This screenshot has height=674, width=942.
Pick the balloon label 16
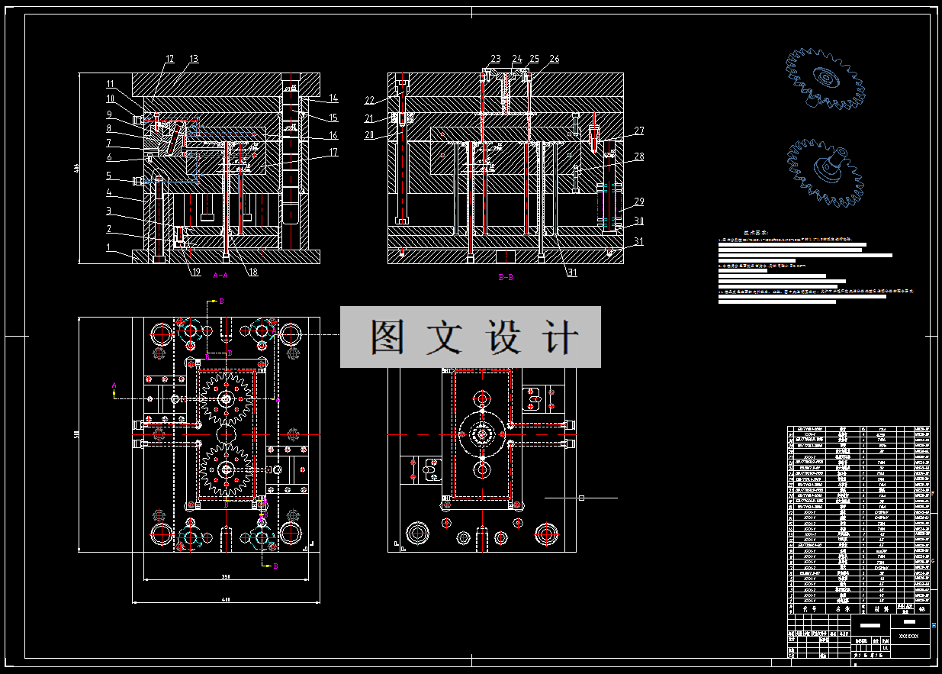pos(333,135)
